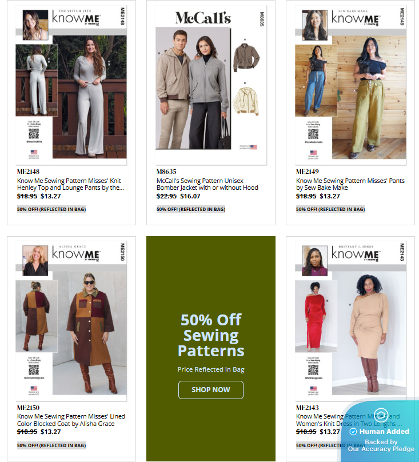Open Lined Color Blocked Coat title link
This screenshot has height=462, width=419.
pyautogui.click(x=71, y=420)
